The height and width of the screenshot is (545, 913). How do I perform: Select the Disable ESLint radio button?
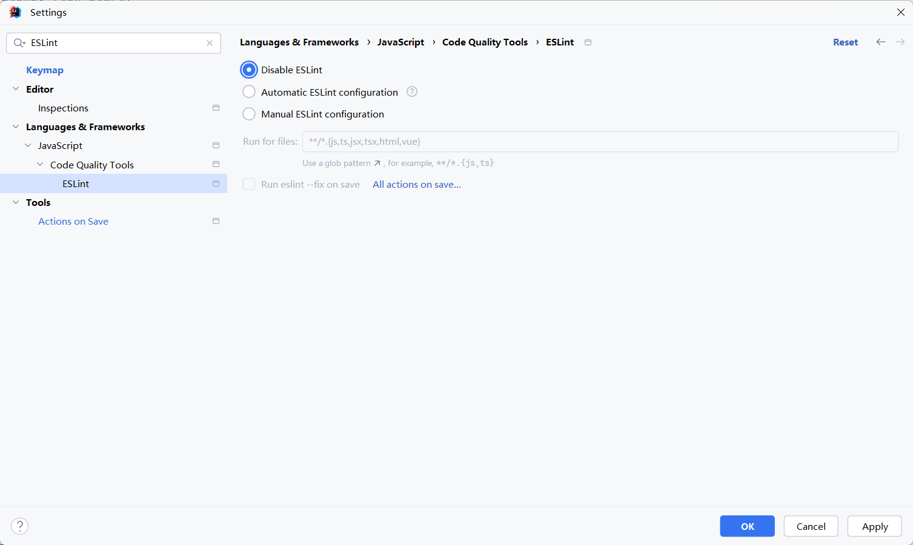coord(249,70)
